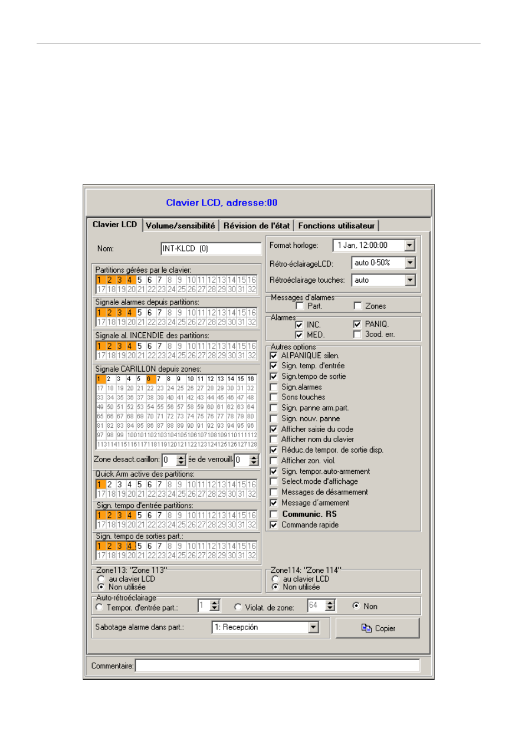The height and width of the screenshot is (750, 530).
Task: Toggle partition 4 in Sign. tempo de sorties part.
Action: (130, 546)
